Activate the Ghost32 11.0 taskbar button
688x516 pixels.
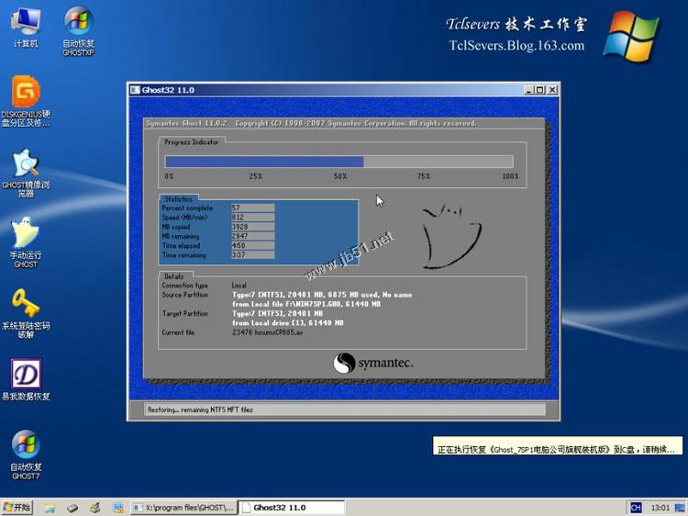coord(292,508)
